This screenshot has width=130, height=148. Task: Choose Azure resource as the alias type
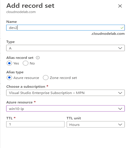pyautogui.click(x=9, y=78)
